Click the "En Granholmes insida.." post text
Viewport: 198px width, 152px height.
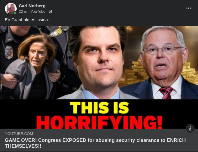click(27, 20)
